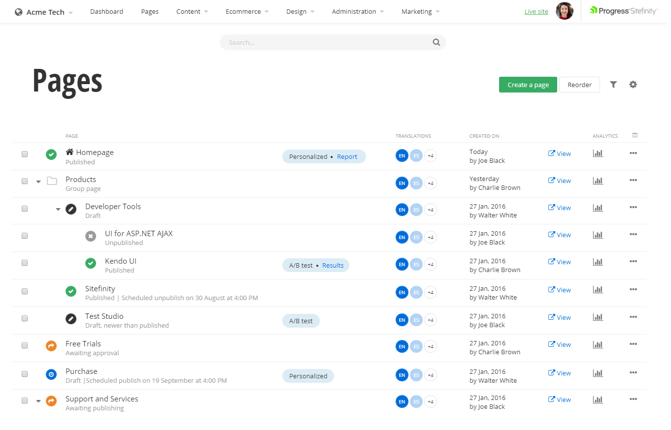The height and width of the screenshot is (430, 671).
Task: Open the Pages settings gear icon
Action: [633, 85]
